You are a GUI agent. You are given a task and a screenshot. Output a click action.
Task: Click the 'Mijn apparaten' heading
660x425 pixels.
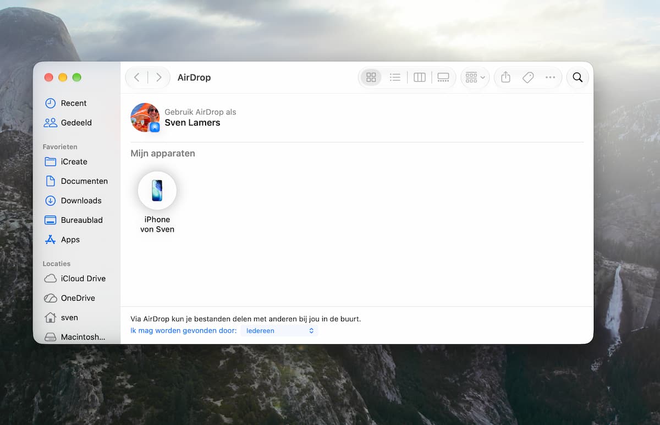[163, 153]
